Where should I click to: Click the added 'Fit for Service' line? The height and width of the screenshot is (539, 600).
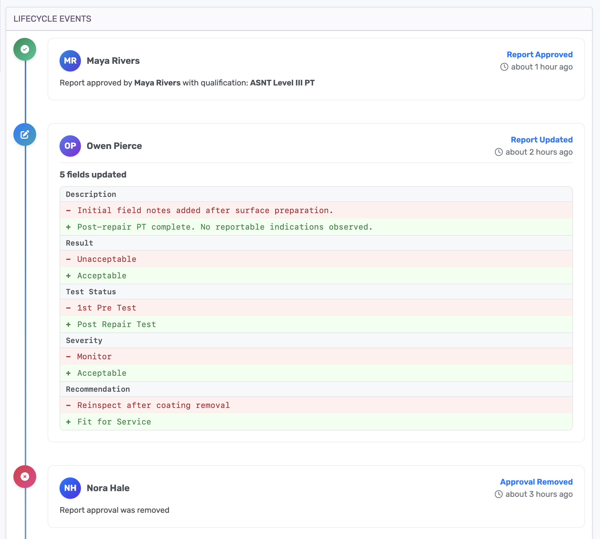point(316,422)
